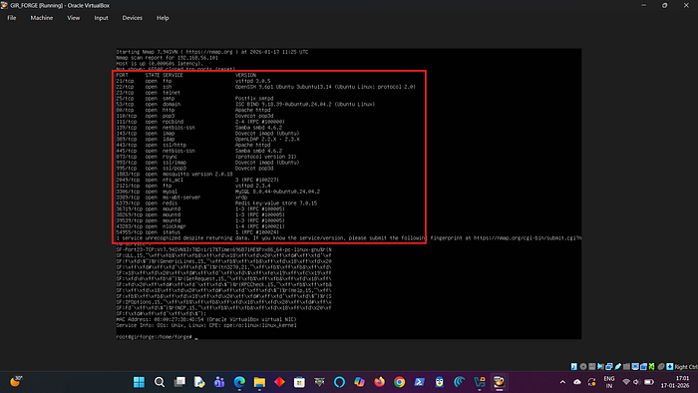Viewport: 698px width, 393px height.
Task: Open Windows taskbar Search
Action: tap(160, 382)
